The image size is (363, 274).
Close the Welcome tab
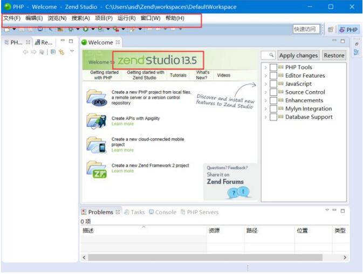[x=118, y=42]
